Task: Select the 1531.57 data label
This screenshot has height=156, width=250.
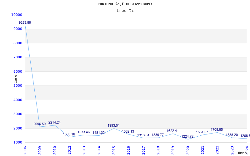Action: pyautogui.click(x=202, y=132)
